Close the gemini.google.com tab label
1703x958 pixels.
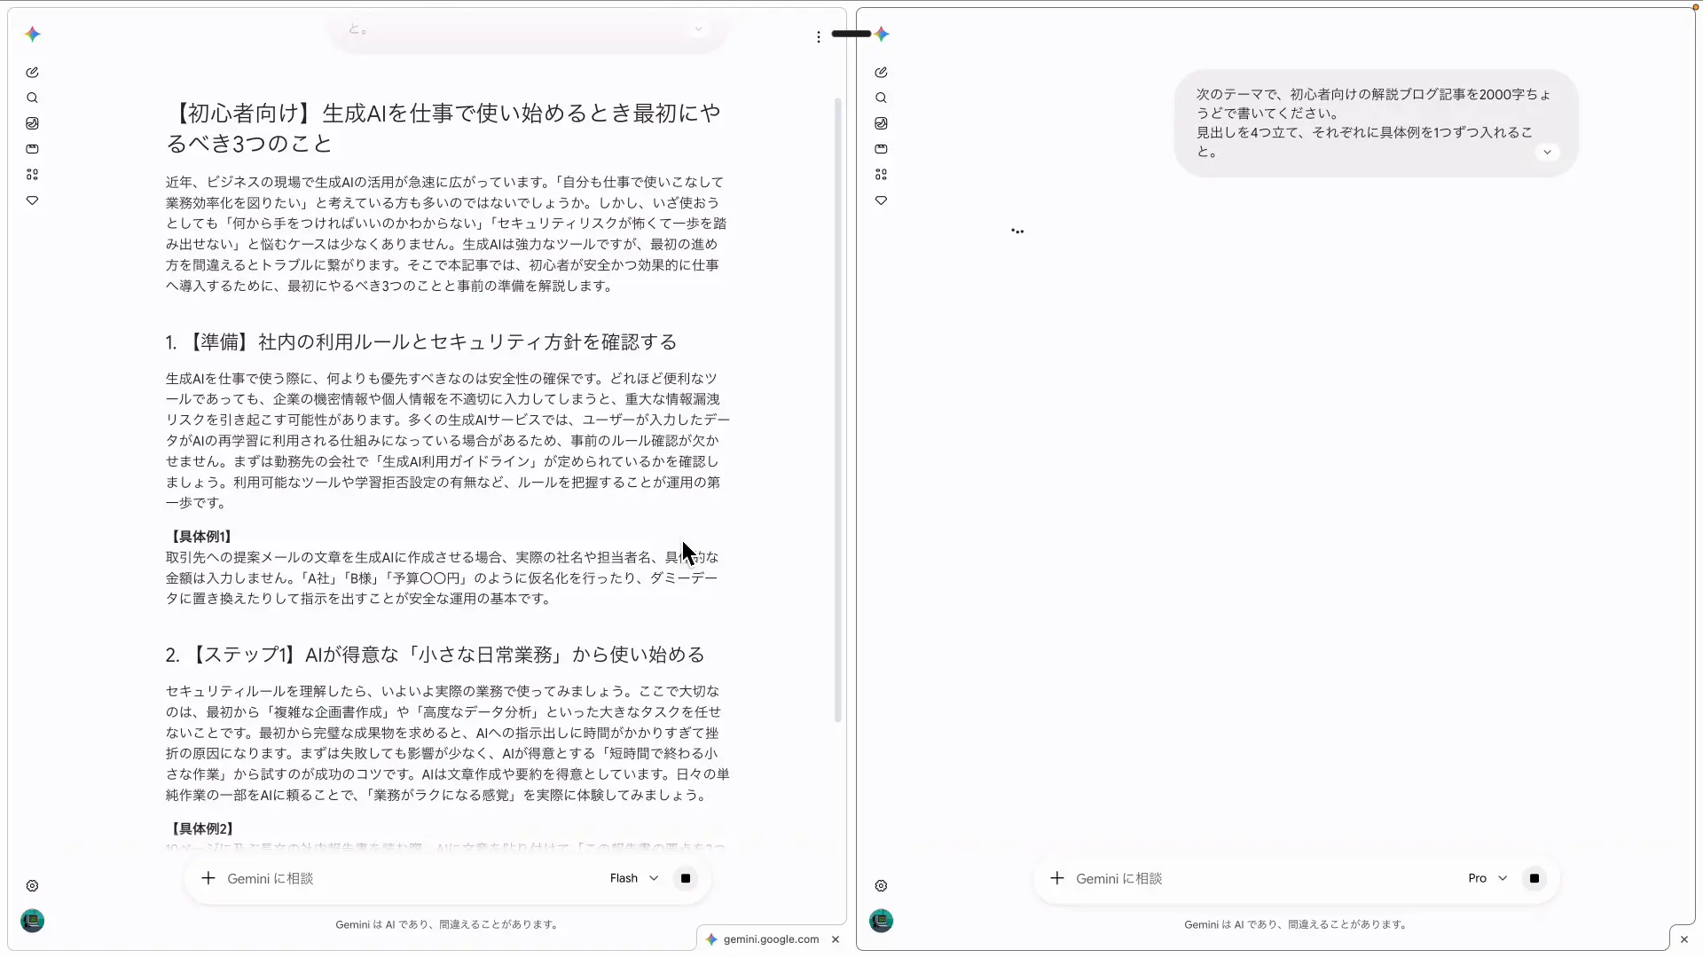pos(836,939)
